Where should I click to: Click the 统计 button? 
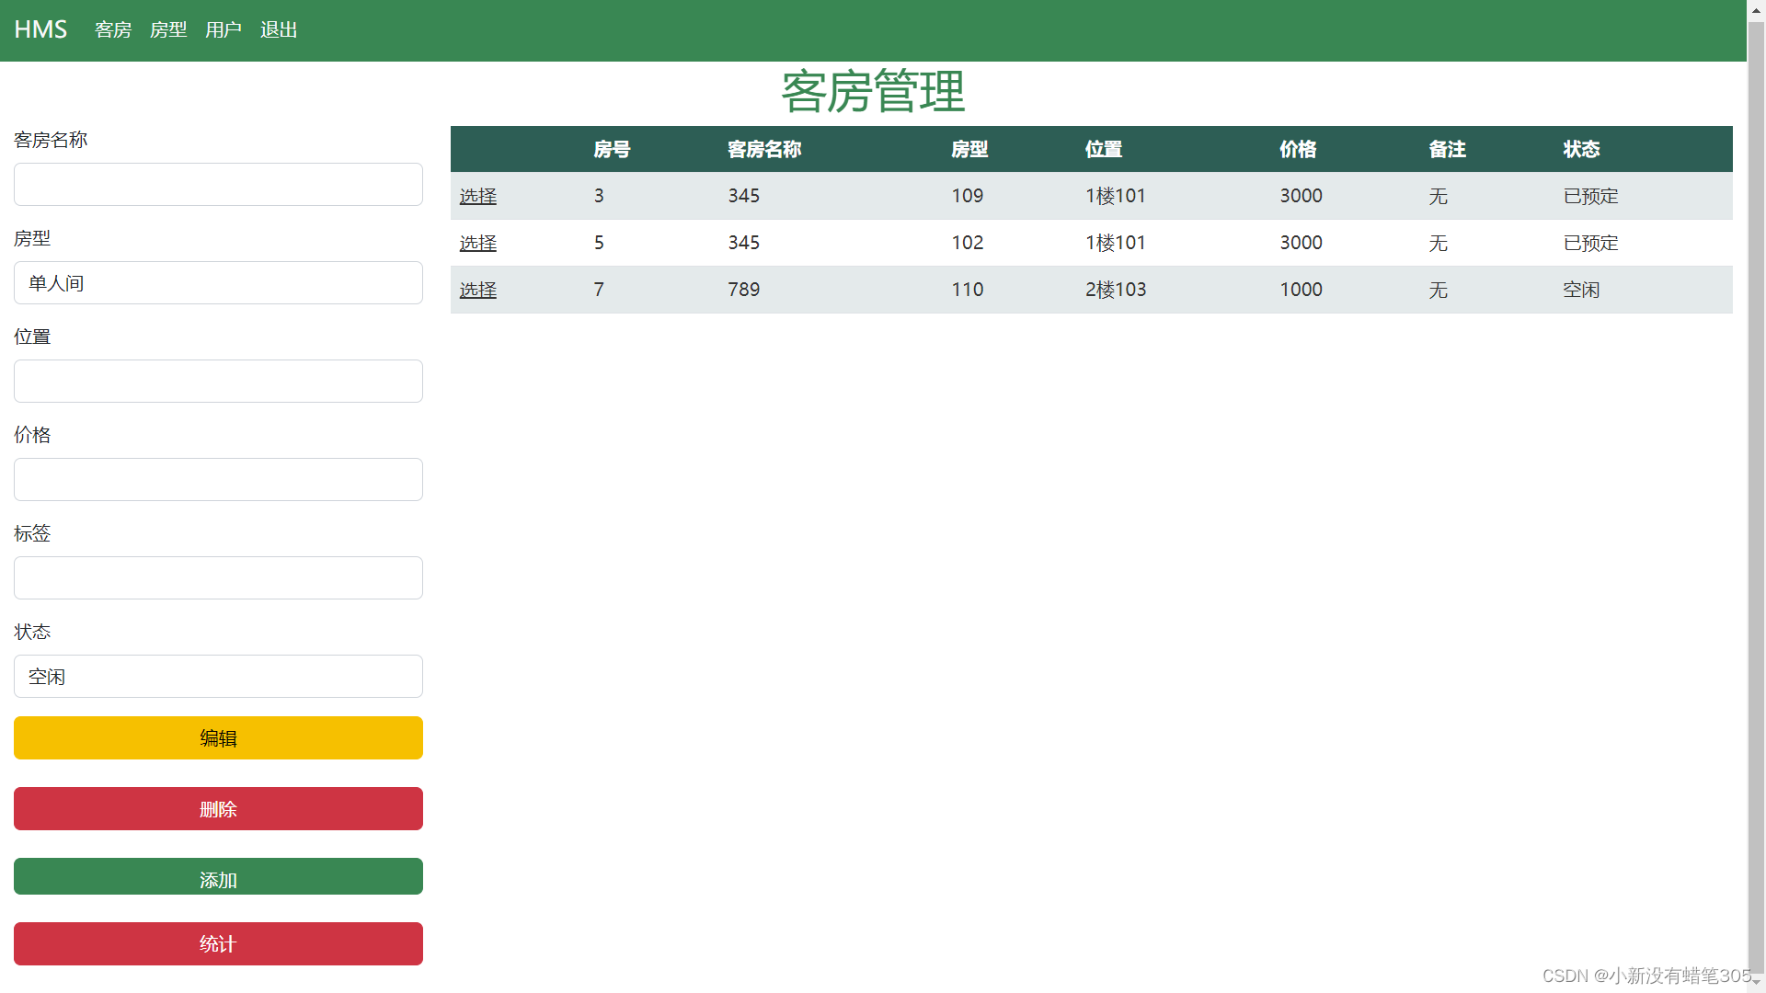(x=218, y=944)
